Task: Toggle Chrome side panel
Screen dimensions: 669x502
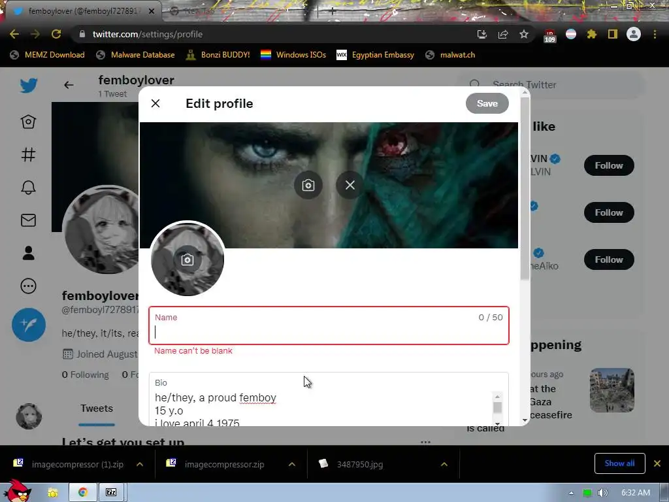Action: 613,34
